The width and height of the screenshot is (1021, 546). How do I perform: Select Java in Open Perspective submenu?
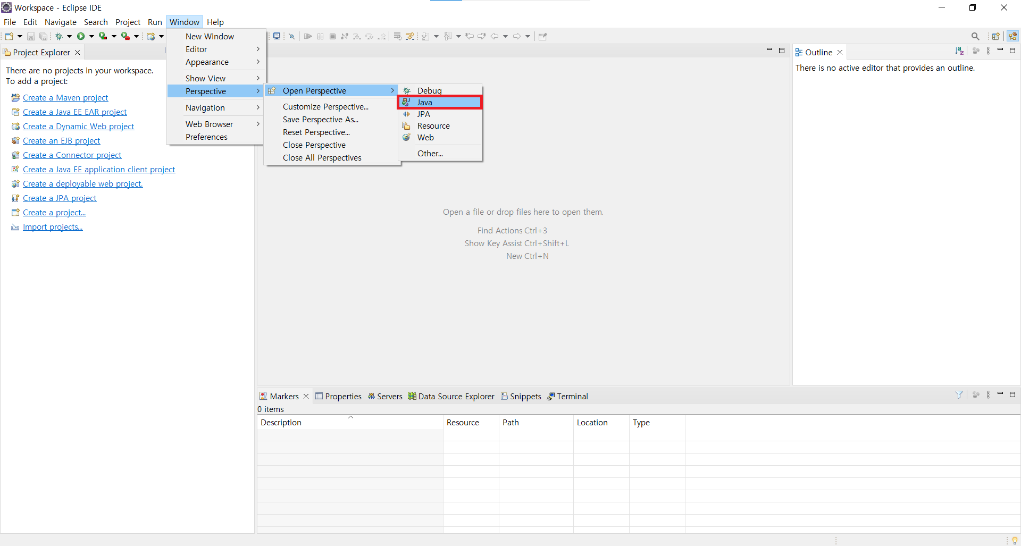[x=439, y=102]
